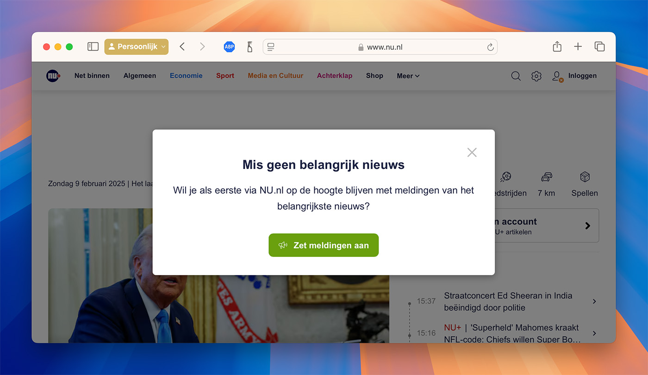Open a new tab with the plus icon
The width and height of the screenshot is (648, 375).
[x=578, y=47]
